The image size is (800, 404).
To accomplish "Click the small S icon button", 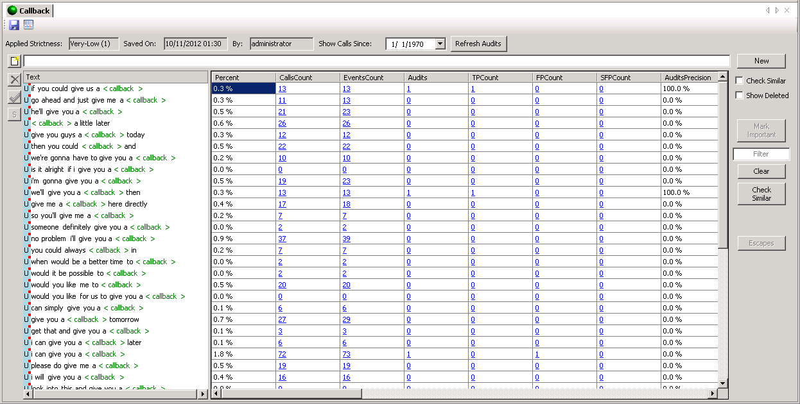I will (x=14, y=114).
